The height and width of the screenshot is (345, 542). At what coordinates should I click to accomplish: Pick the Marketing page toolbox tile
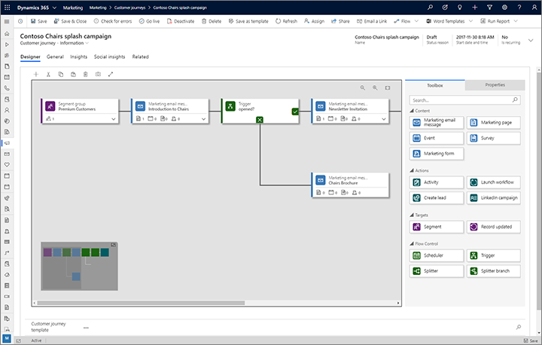[493, 123]
